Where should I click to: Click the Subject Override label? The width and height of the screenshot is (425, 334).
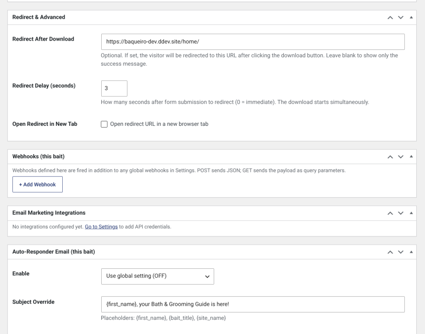(x=33, y=302)
